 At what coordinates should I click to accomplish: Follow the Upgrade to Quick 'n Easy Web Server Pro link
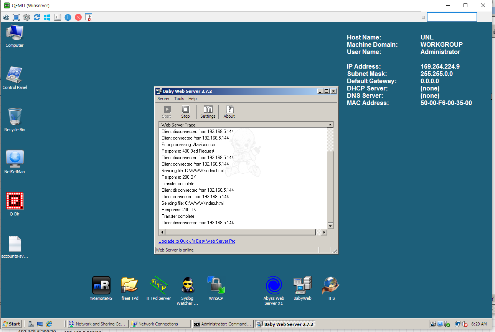(x=197, y=241)
